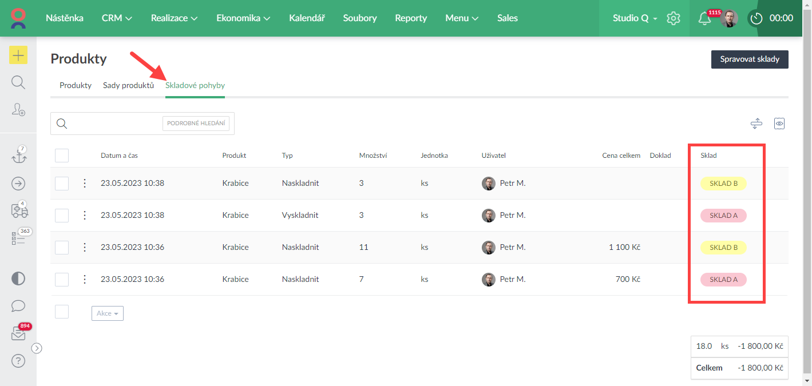This screenshot has width=812, height=386.
Task: Click the yellow plus add button
Action: click(x=18, y=55)
